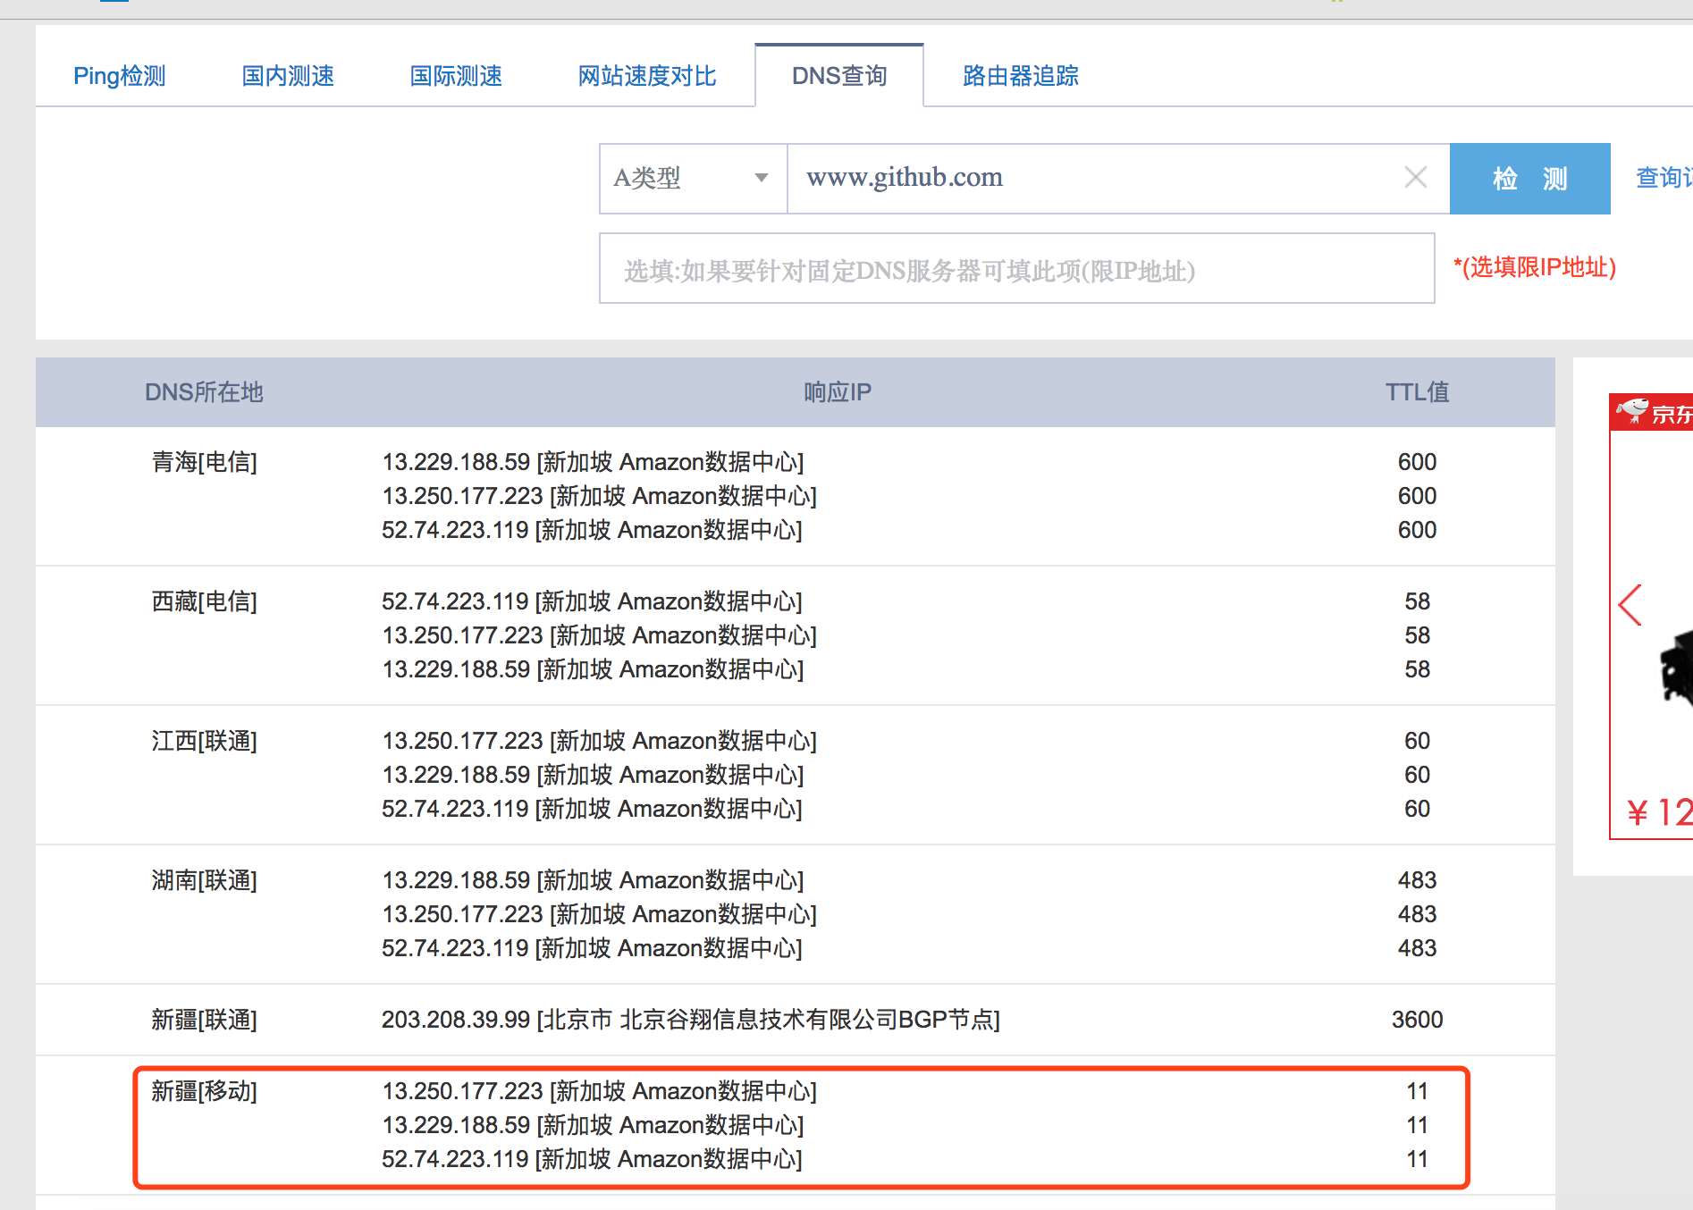Open the 国际测速 tab

[455, 76]
